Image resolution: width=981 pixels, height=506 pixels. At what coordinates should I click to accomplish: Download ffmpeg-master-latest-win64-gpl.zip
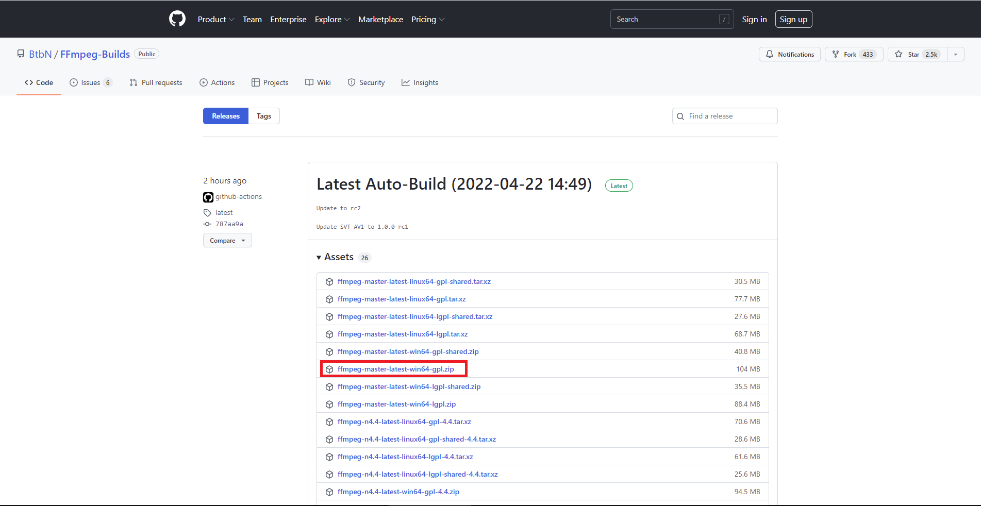click(396, 369)
